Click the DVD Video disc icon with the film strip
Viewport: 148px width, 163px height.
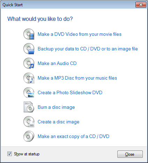29,34
